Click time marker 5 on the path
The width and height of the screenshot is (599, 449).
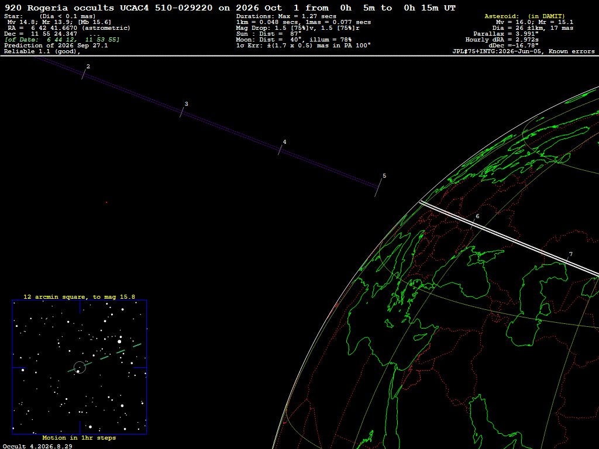coord(384,176)
